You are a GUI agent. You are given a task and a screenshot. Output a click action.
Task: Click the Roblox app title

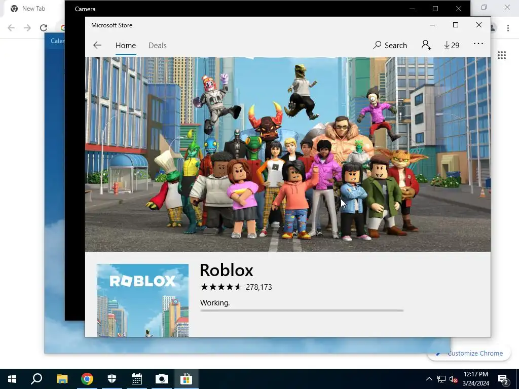click(x=227, y=270)
